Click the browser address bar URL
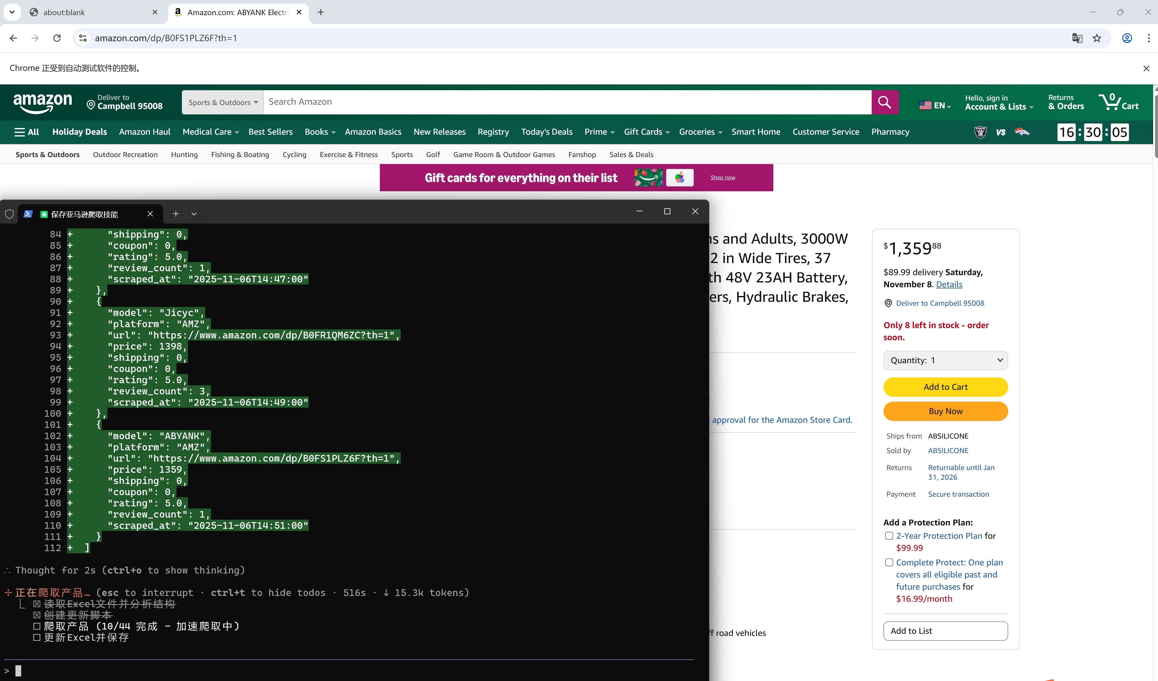Screen dimensions: 1158x681 click(166, 38)
